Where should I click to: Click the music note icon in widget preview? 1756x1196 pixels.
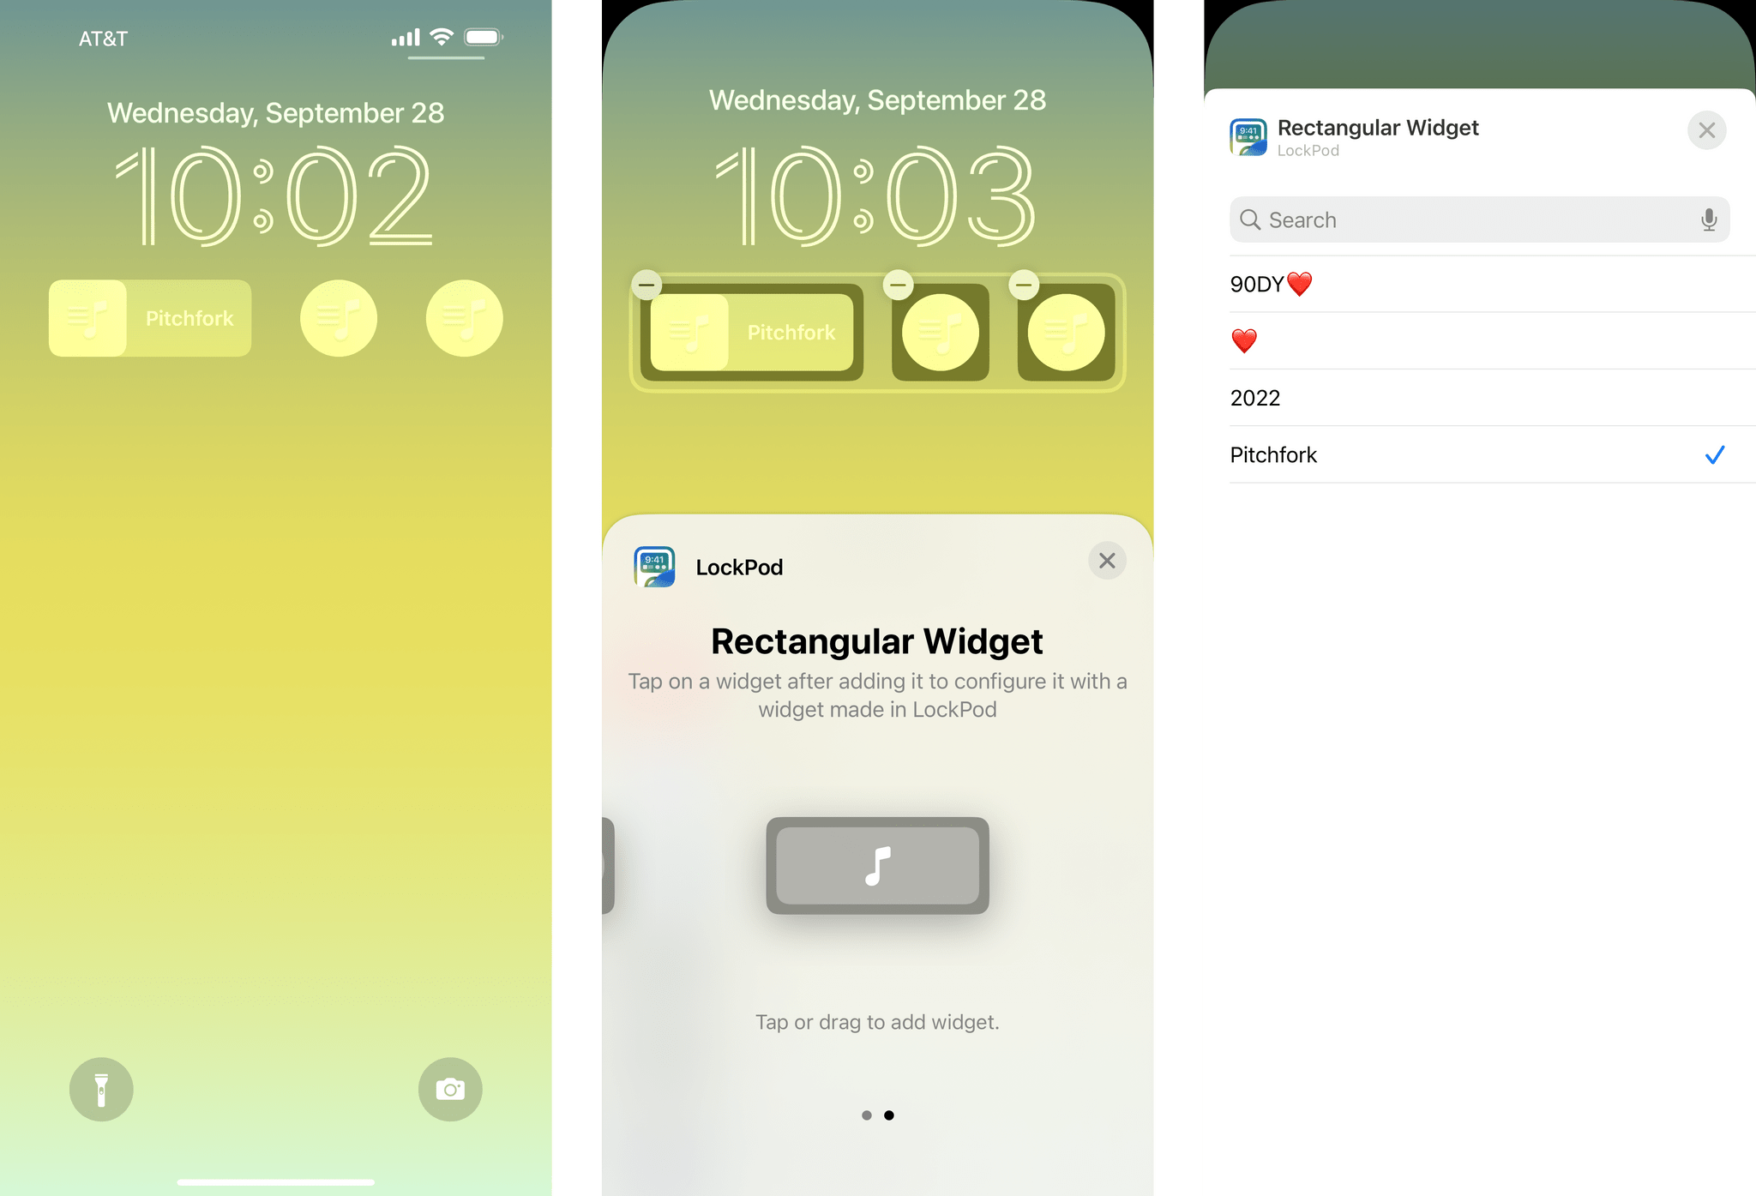coord(875,865)
